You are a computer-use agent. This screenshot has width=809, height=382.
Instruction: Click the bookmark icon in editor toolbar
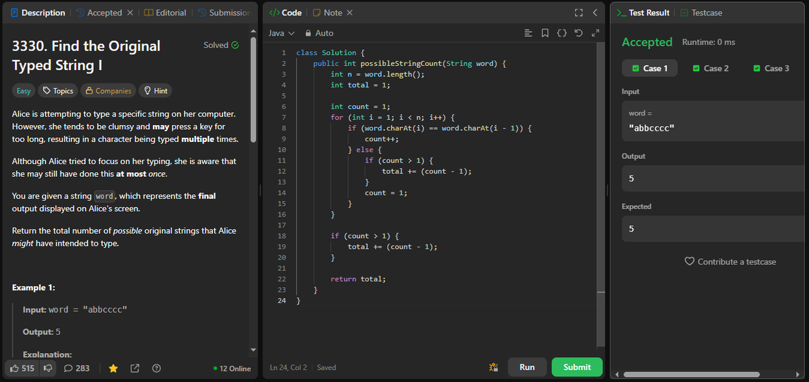[545, 33]
